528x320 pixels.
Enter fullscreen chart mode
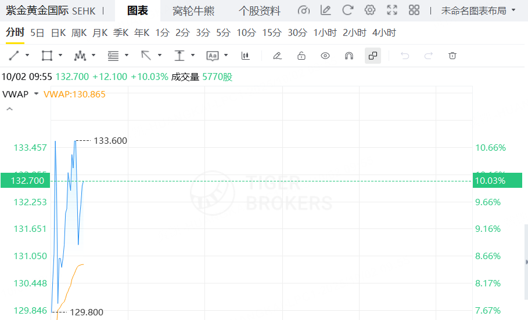click(392, 10)
